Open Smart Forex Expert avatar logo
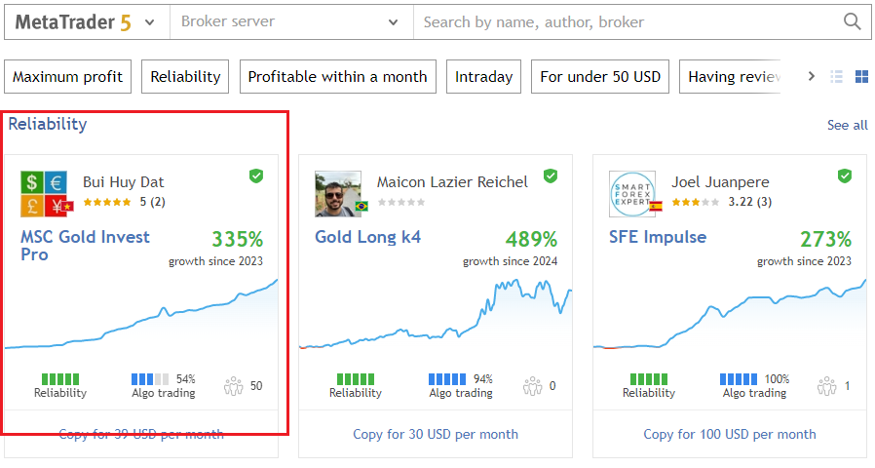 click(x=632, y=194)
